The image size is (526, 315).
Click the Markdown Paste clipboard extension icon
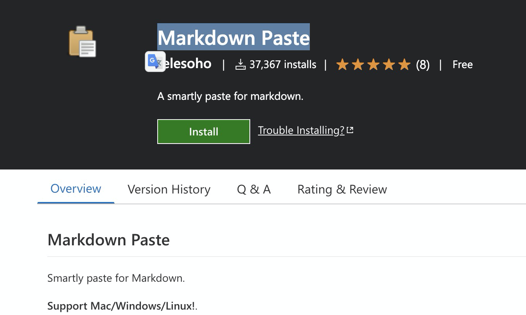coord(83,42)
